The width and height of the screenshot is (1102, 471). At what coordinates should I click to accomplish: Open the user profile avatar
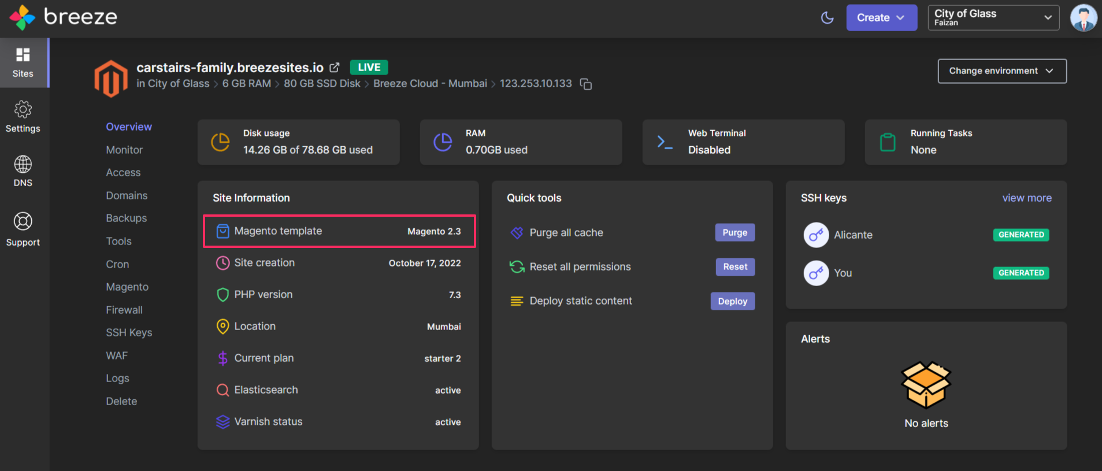coord(1084,18)
